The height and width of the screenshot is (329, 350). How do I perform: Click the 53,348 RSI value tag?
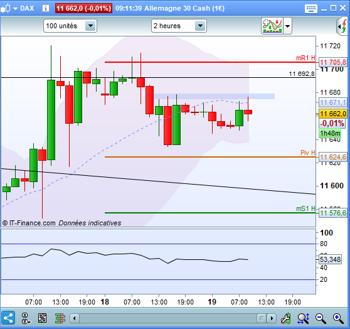point(330,259)
